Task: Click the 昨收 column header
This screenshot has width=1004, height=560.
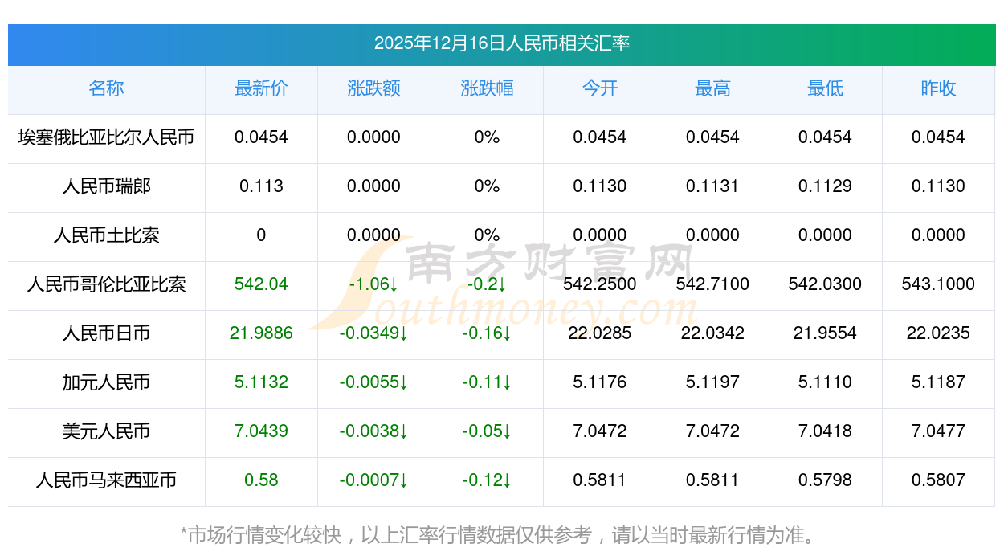Action: pos(938,88)
